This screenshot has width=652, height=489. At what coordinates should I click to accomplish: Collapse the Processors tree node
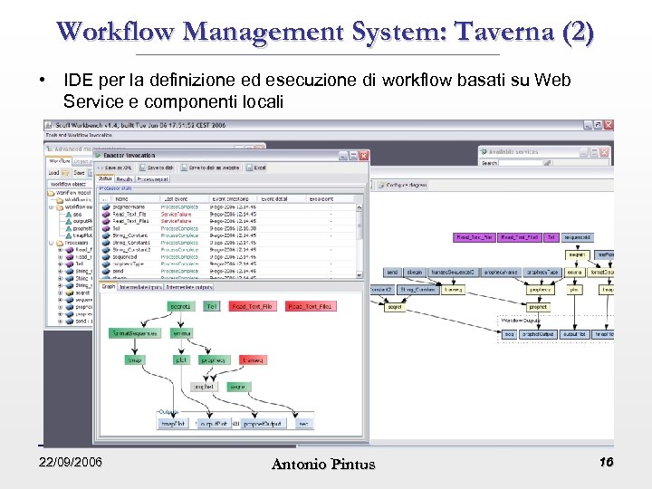pyautogui.click(x=51, y=243)
